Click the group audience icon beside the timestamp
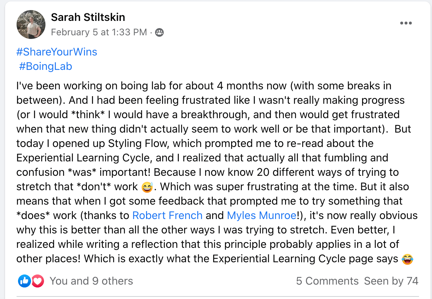 point(159,33)
